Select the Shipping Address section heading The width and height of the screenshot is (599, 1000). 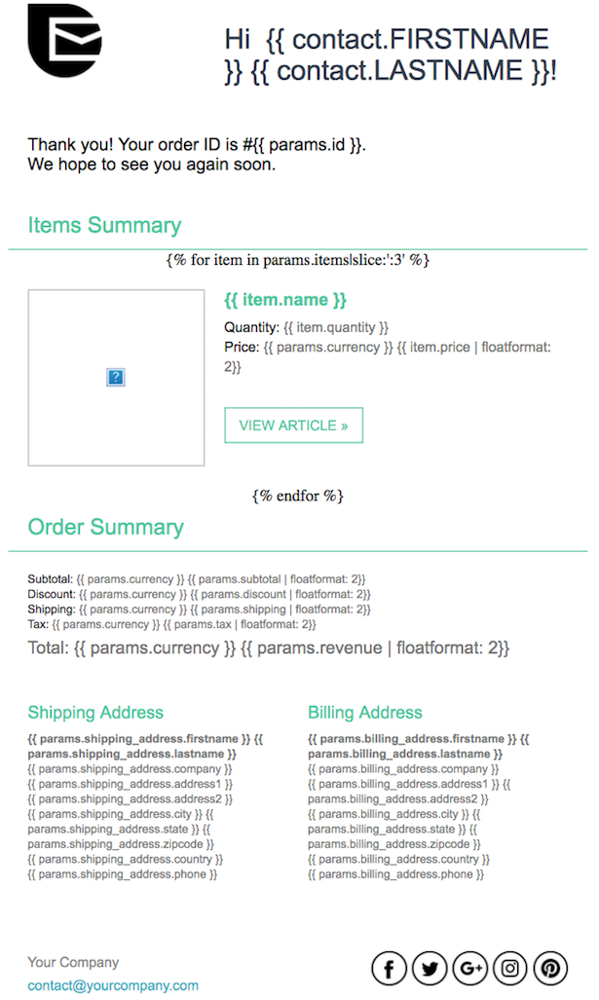[94, 713]
